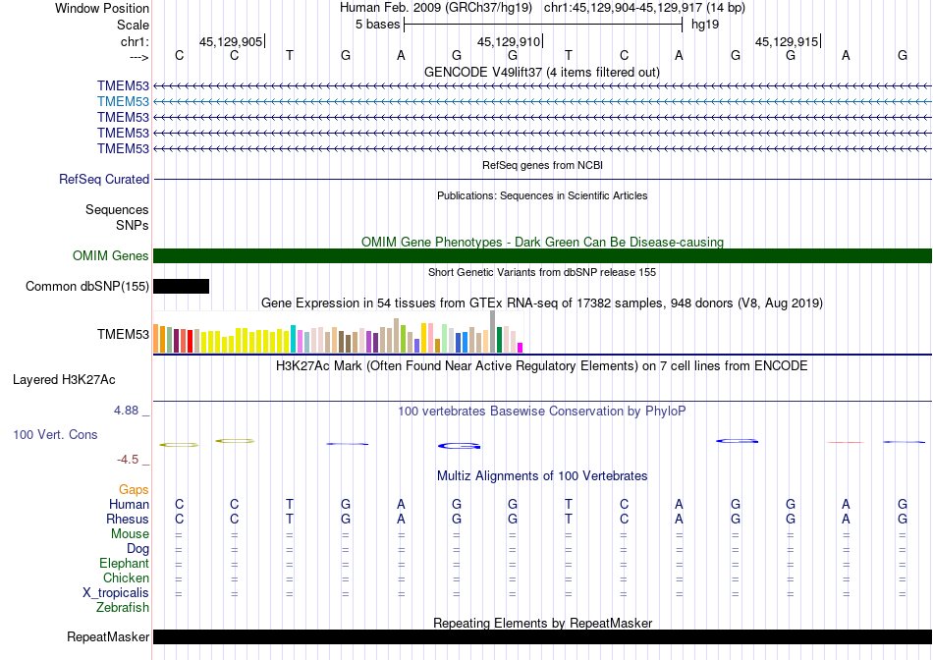The height and width of the screenshot is (660, 933).
Task: Click the magenta bar ending the GTEx chart
Action: [521, 347]
